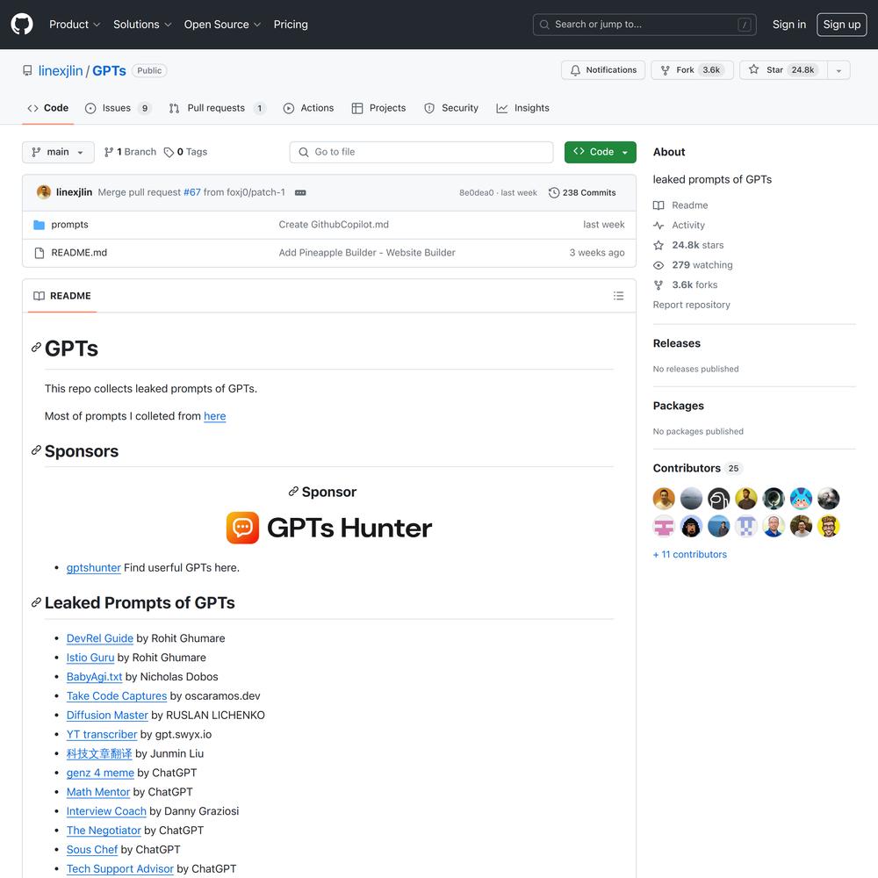The height and width of the screenshot is (878, 878).
Task: Click the Sign in link
Action: pos(789,24)
